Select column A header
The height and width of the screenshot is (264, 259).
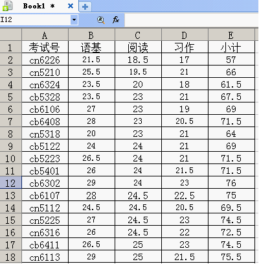(45, 35)
